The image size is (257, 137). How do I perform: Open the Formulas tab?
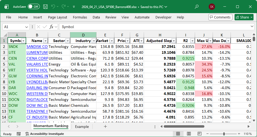(80, 17)
